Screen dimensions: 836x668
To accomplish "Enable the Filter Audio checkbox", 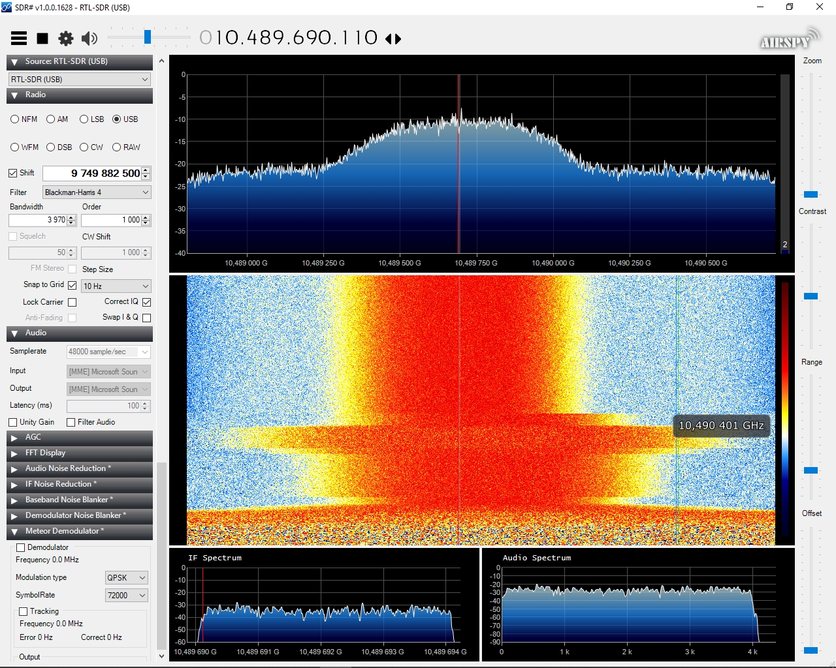I will (71, 423).
